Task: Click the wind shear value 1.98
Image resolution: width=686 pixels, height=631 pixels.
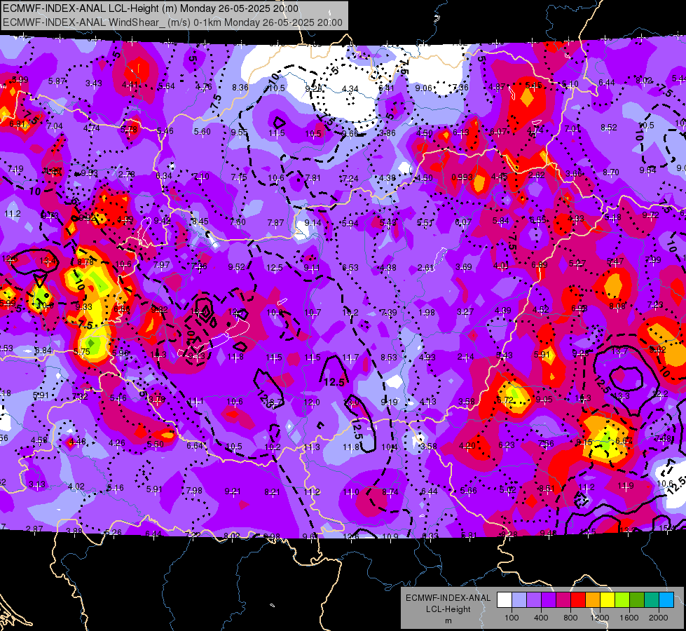Action: click(x=427, y=313)
